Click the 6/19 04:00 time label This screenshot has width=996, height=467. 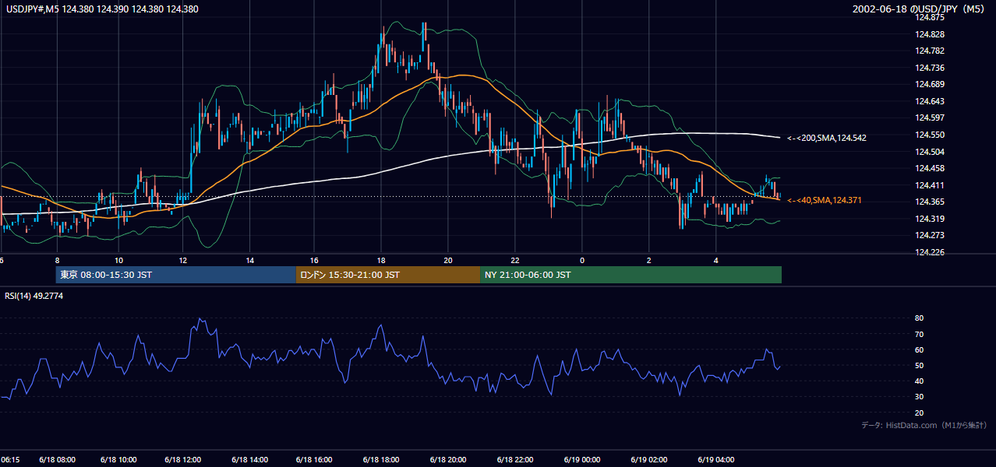pos(717,460)
